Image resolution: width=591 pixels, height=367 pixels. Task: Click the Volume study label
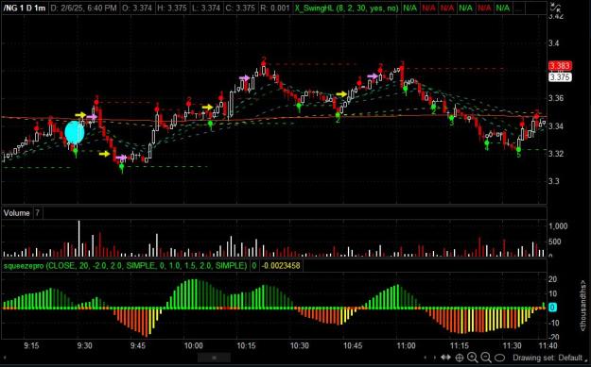(x=17, y=213)
